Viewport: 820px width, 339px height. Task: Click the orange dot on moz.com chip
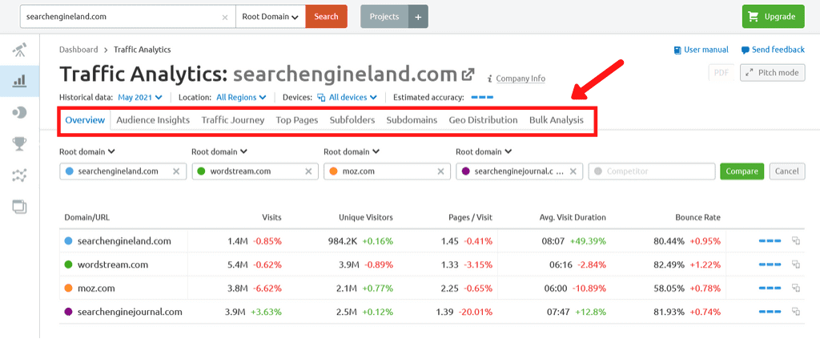tap(334, 171)
